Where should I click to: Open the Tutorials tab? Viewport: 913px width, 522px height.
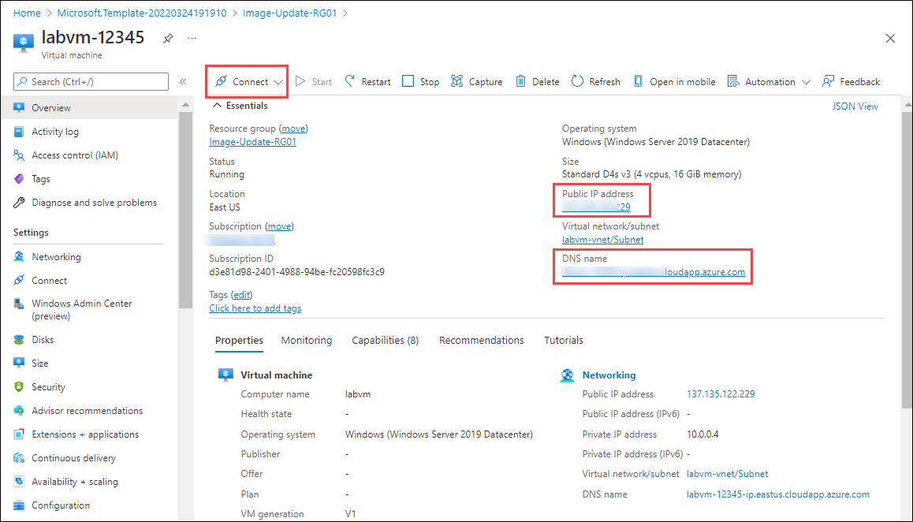pyautogui.click(x=564, y=340)
